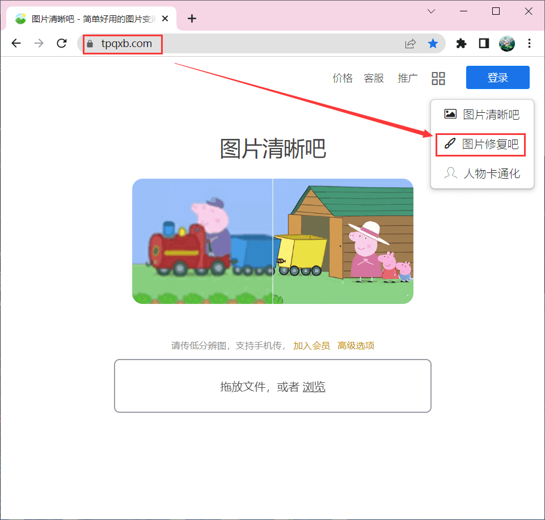This screenshot has height=520, width=545.
Task: Click the Peppa Pig demo image
Action: (x=273, y=241)
